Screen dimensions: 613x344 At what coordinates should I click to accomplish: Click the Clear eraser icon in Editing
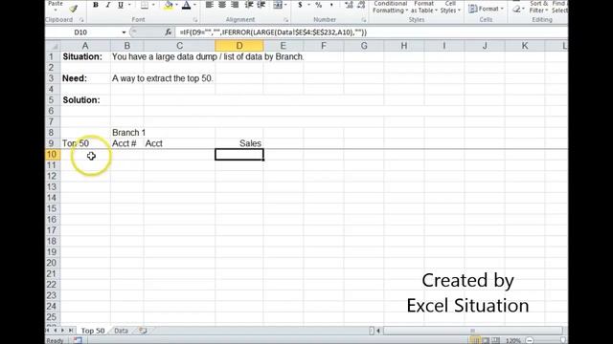click(x=517, y=9)
